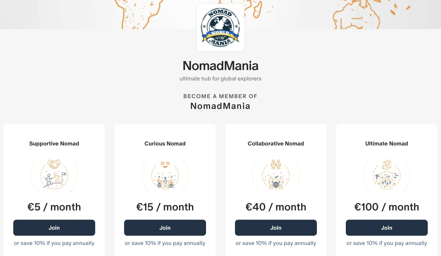Join the Collaborative Nomad tier
The height and width of the screenshot is (256, 441).
point(276,228)
